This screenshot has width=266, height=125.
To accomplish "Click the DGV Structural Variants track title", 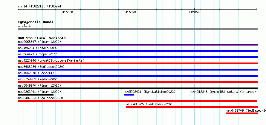I will coord(42,38).
